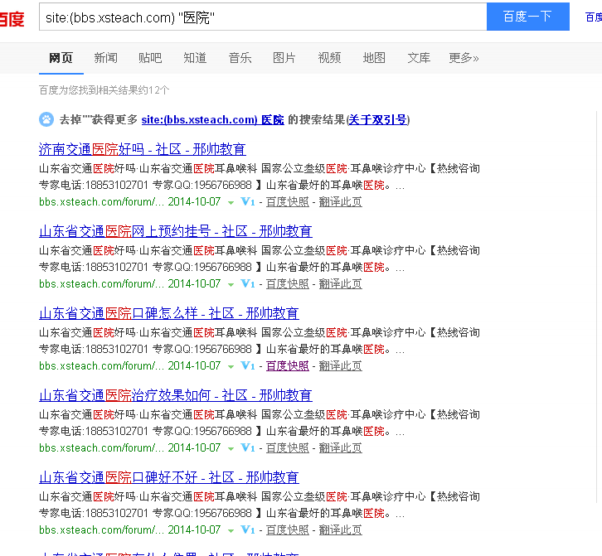Open the 关于双引号 help link
602x556 pixels.
coord(378,119)
